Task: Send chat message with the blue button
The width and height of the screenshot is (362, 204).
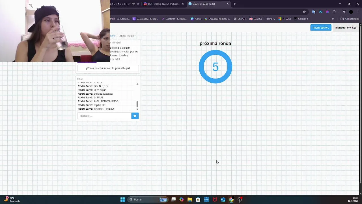Action: pyautogui.click(x=135, y=116)
